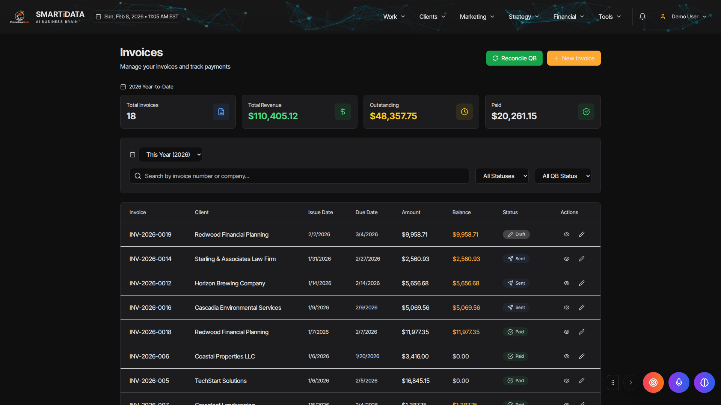Screen dimensions: 721x405
Task: Click the invoice search input field
Action: [299, 176]
